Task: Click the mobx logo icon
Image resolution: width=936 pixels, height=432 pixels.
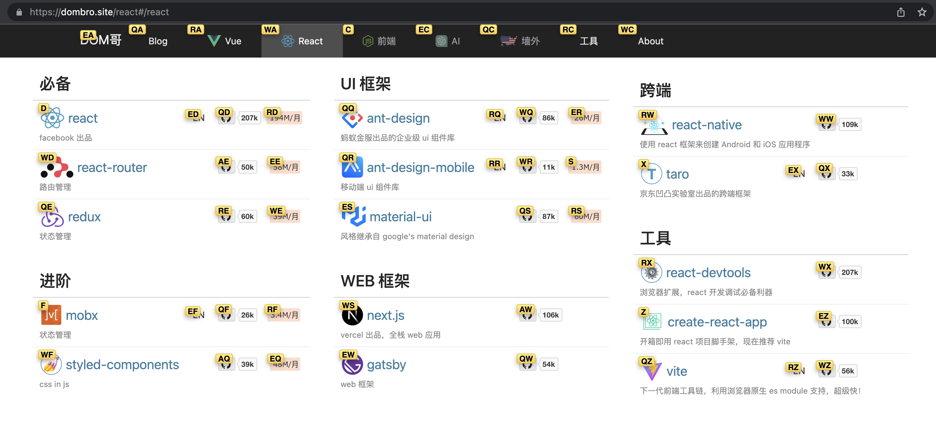Action: (51, 315)
